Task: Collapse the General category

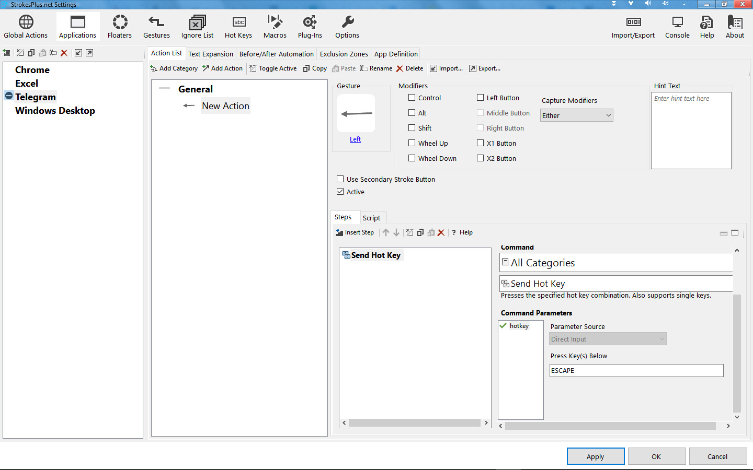Action: coord(165,89)
